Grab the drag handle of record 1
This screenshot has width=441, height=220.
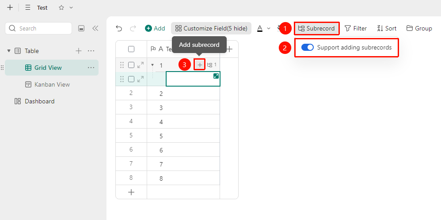coord(122,65)
